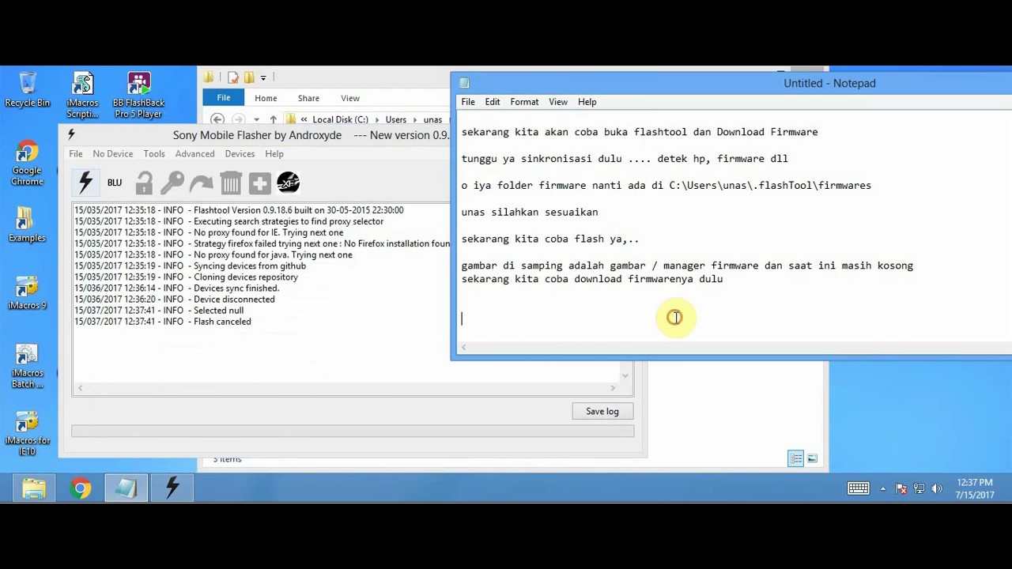Open Explorer Home ribbon tab

click(x=266, y=98)
